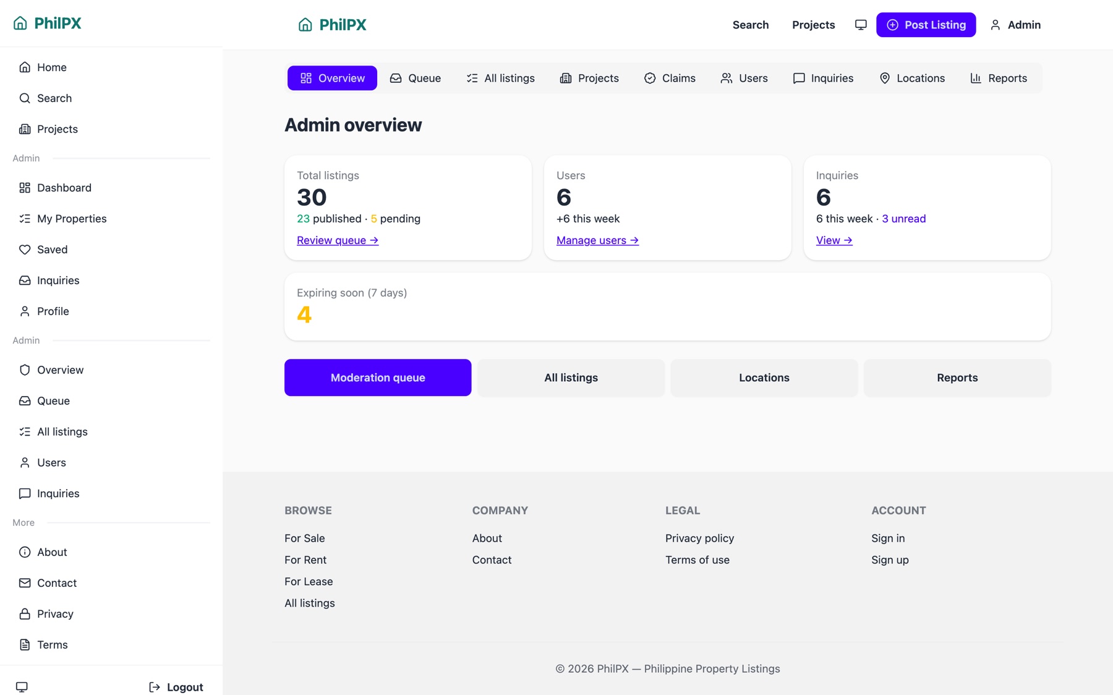
Task: Open the Admin account menu in the header
Action: [x=1015, y=25]
